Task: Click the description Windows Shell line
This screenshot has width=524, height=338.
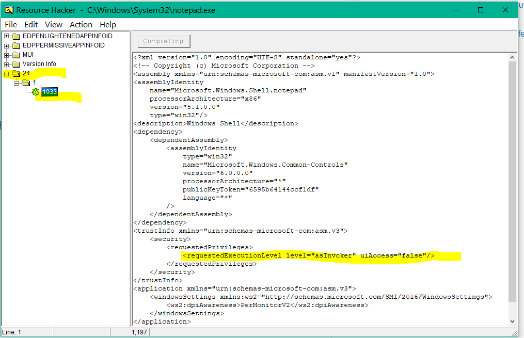Action: click(216, 123)
